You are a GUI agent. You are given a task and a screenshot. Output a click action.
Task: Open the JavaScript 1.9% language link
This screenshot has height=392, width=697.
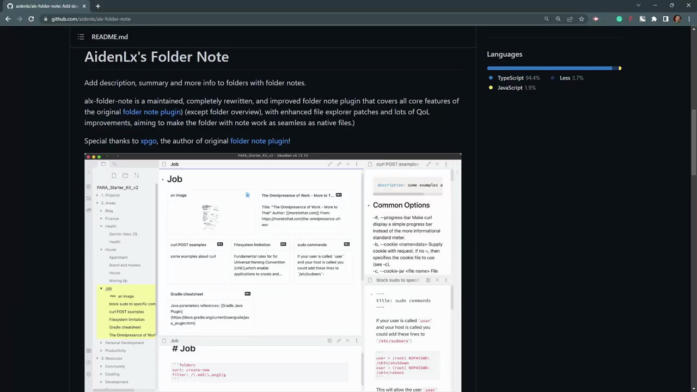point(512,88)
